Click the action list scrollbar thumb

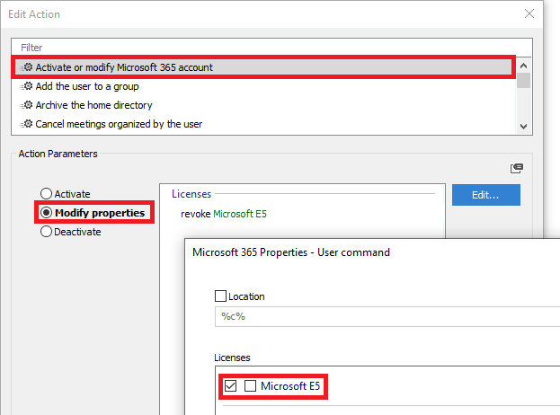coord(523,81)
